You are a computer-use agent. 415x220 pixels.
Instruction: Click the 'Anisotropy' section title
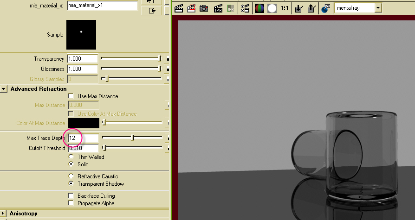coord(24,214)
